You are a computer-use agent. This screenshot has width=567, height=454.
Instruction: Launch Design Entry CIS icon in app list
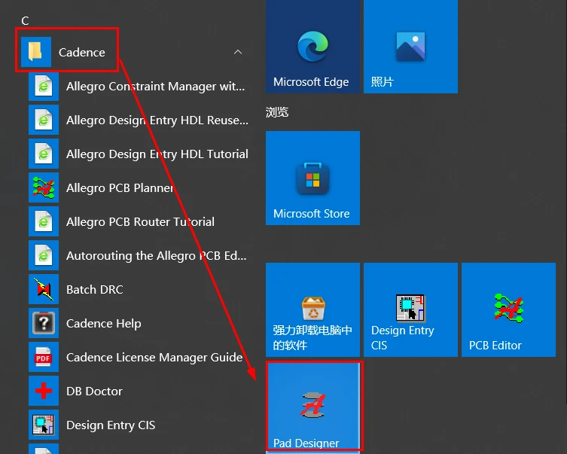tap(44, 425)
